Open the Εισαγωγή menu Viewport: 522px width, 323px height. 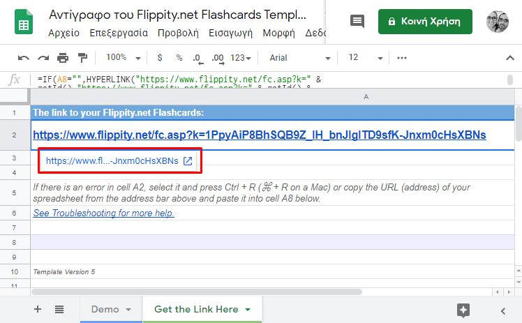pyautogui.click(x=230, y=33)
